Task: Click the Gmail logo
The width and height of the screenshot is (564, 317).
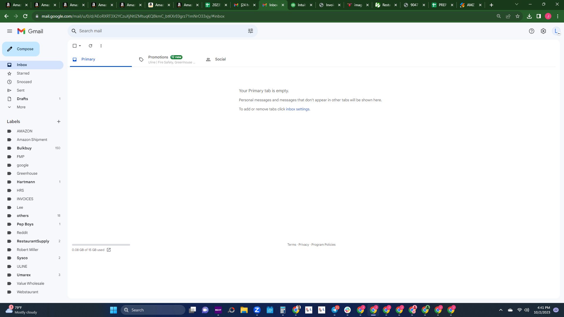Action: click(x=30, y=31)
